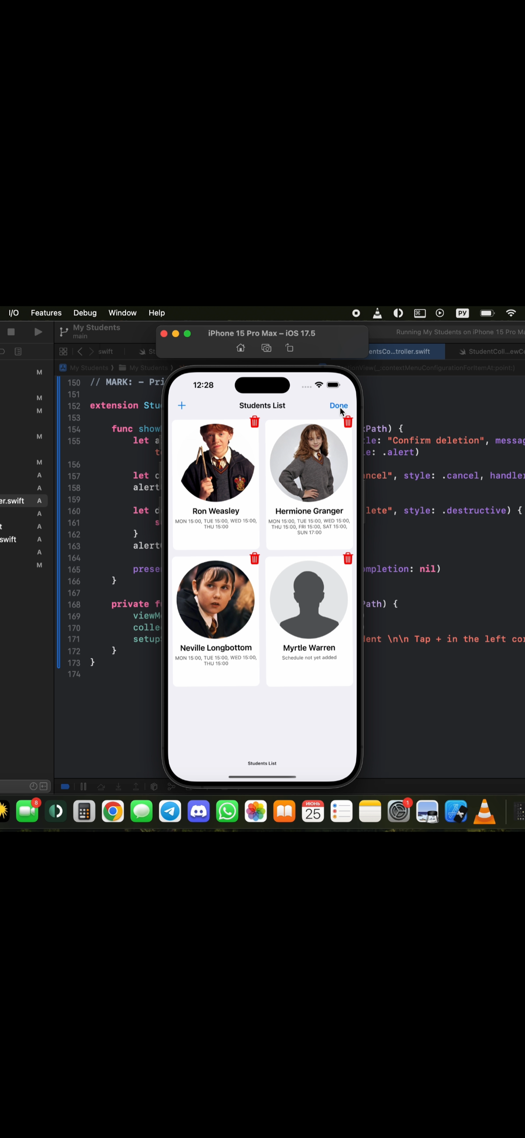The height and width of the screenshot is (1138, 525).
Task: Open the Debug Memory Graph icon
Action: coord(171,787)
